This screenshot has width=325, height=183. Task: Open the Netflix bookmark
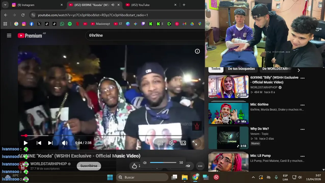[x=77, y=24]
